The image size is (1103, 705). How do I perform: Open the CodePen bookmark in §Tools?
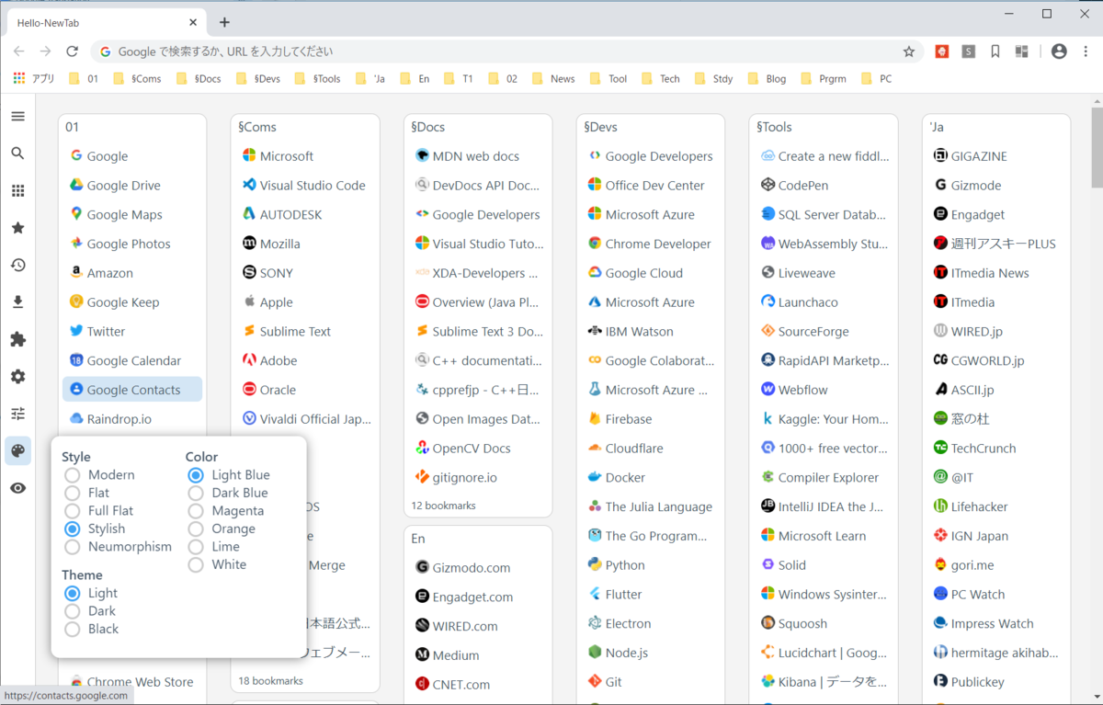pyautogui.click(x=824, y=186)
